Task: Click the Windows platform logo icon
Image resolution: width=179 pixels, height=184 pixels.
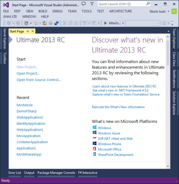Action: [94, 127]
